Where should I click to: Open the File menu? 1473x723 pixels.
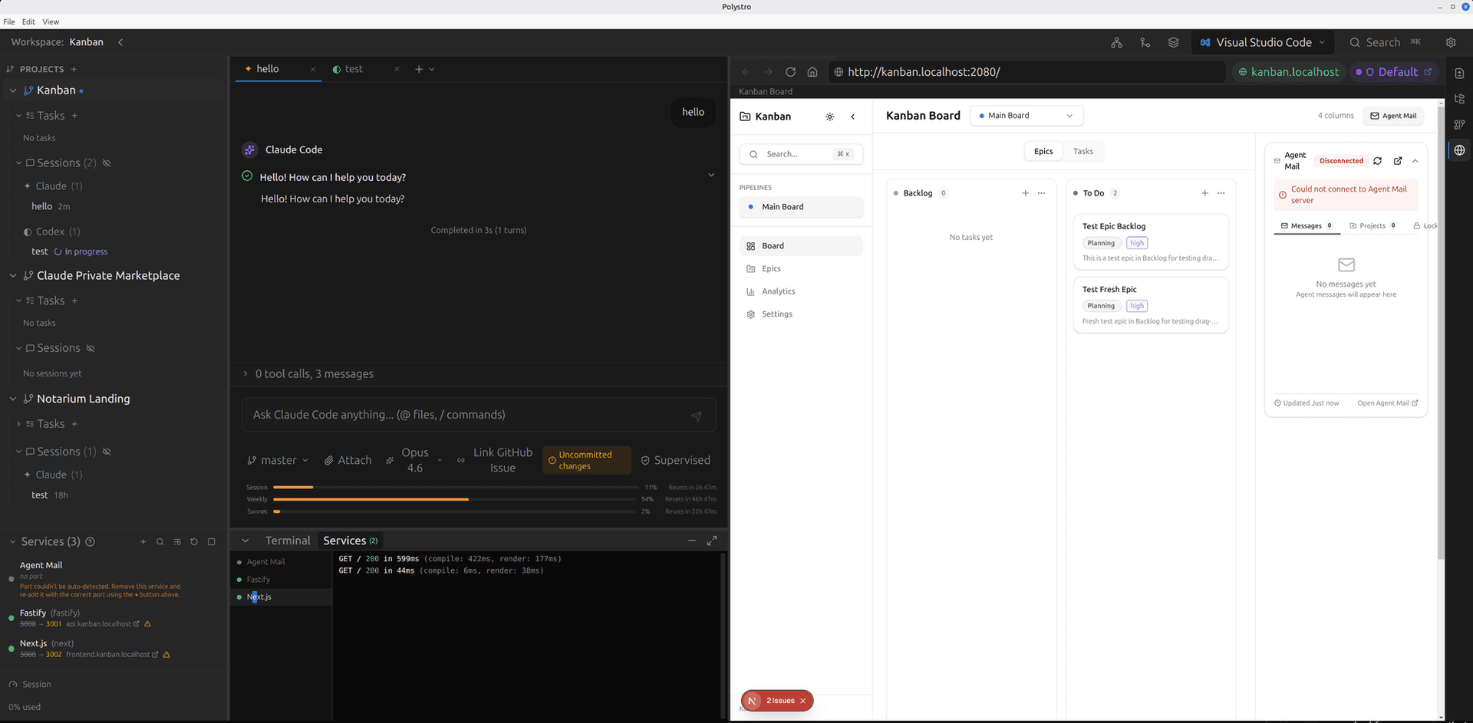(9, 21)
